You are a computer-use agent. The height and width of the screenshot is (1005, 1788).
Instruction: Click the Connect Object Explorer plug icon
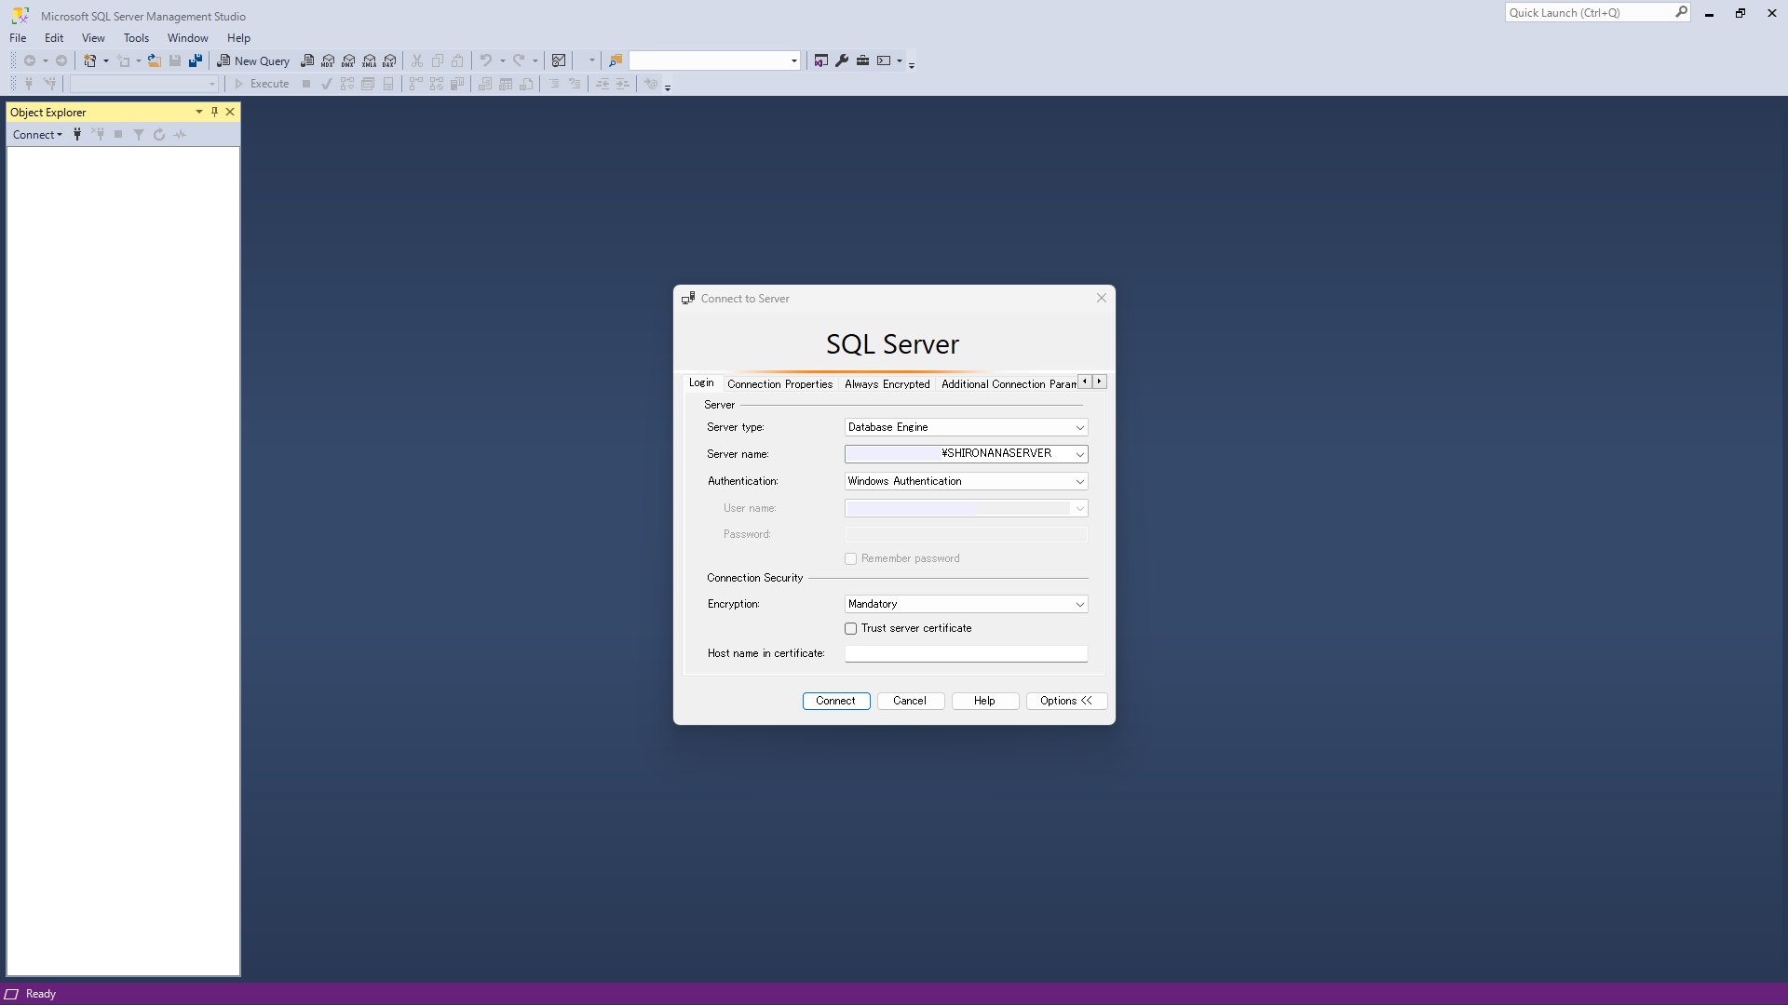tap(77, 134)
